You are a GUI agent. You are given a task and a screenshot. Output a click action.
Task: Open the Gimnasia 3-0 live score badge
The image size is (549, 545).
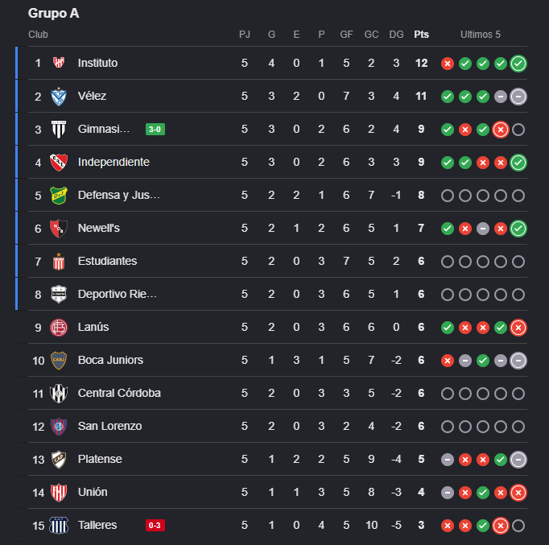[x=155, y=129]
